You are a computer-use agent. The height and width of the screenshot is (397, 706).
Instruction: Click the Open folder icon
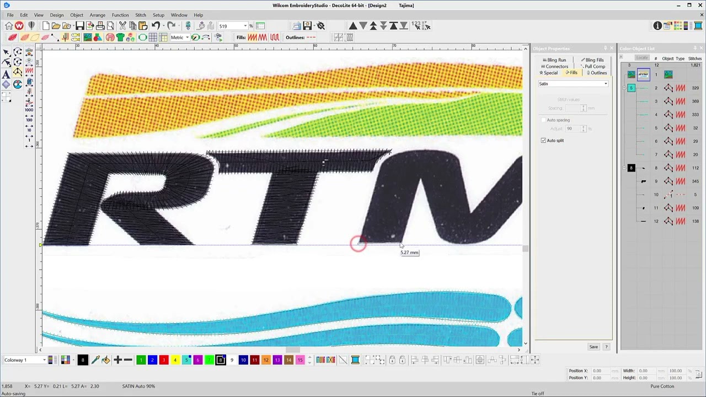point(56,26)
